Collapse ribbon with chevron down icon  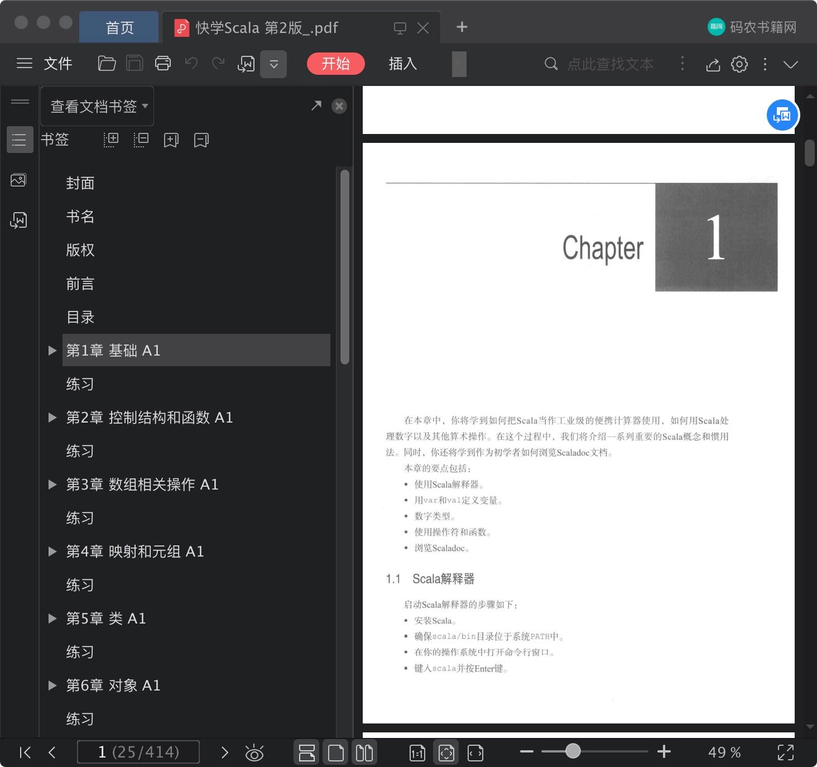point(791,64)
